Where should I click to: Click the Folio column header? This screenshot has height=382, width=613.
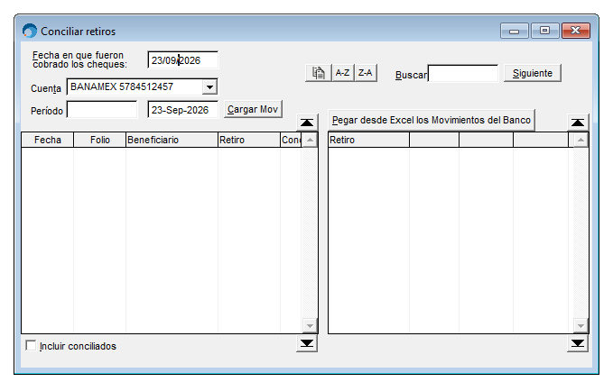click(x=99, y=140)
